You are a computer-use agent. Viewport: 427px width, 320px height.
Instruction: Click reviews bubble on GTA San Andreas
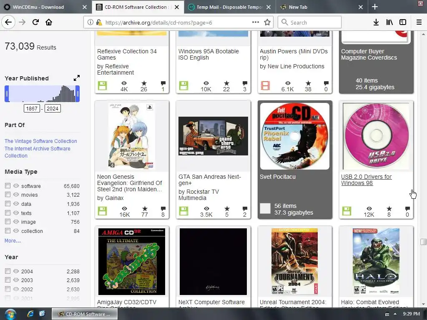244,209
